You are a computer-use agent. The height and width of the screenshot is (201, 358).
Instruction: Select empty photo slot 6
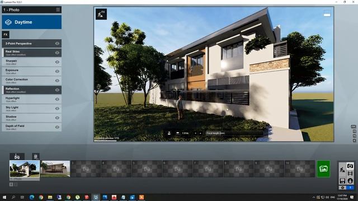click(177, 169)
